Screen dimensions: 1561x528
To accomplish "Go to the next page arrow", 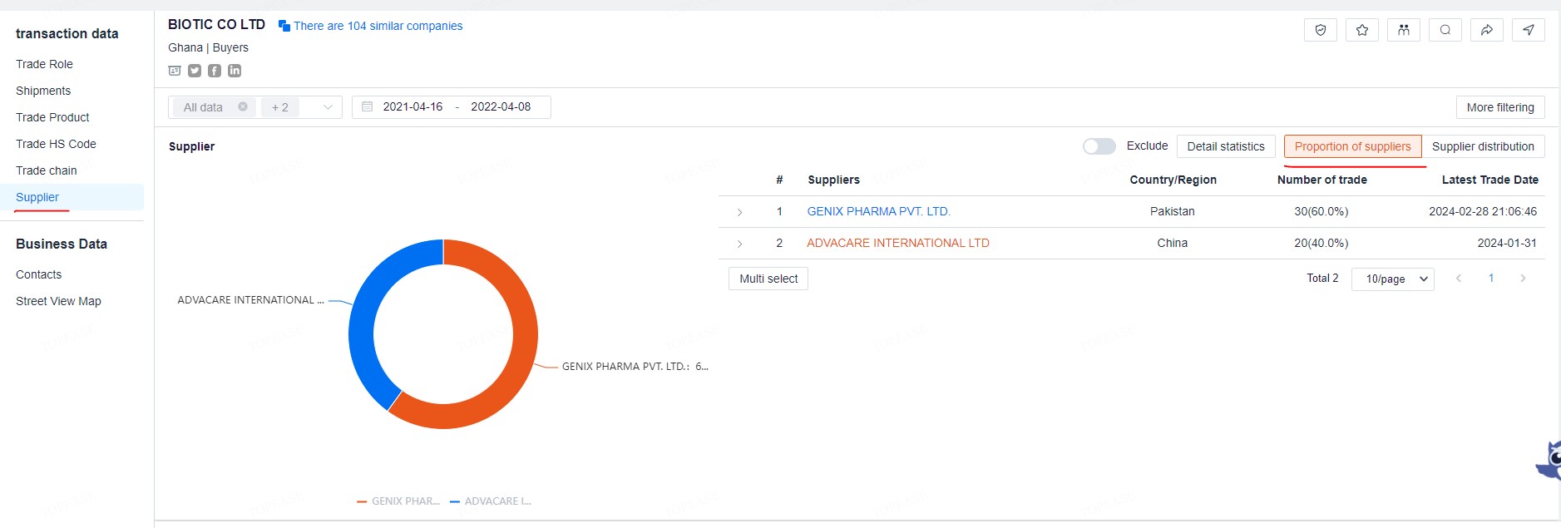I will tap(1523, 279).
